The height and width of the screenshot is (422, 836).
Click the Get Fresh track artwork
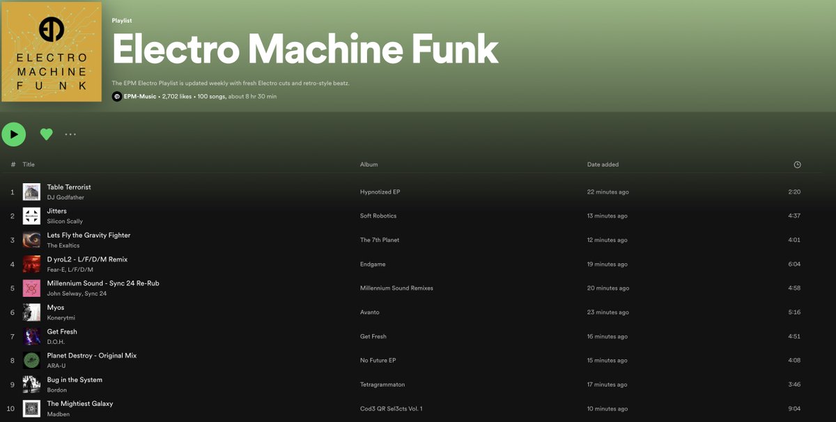pyautogui.click(x=31, y=336)
